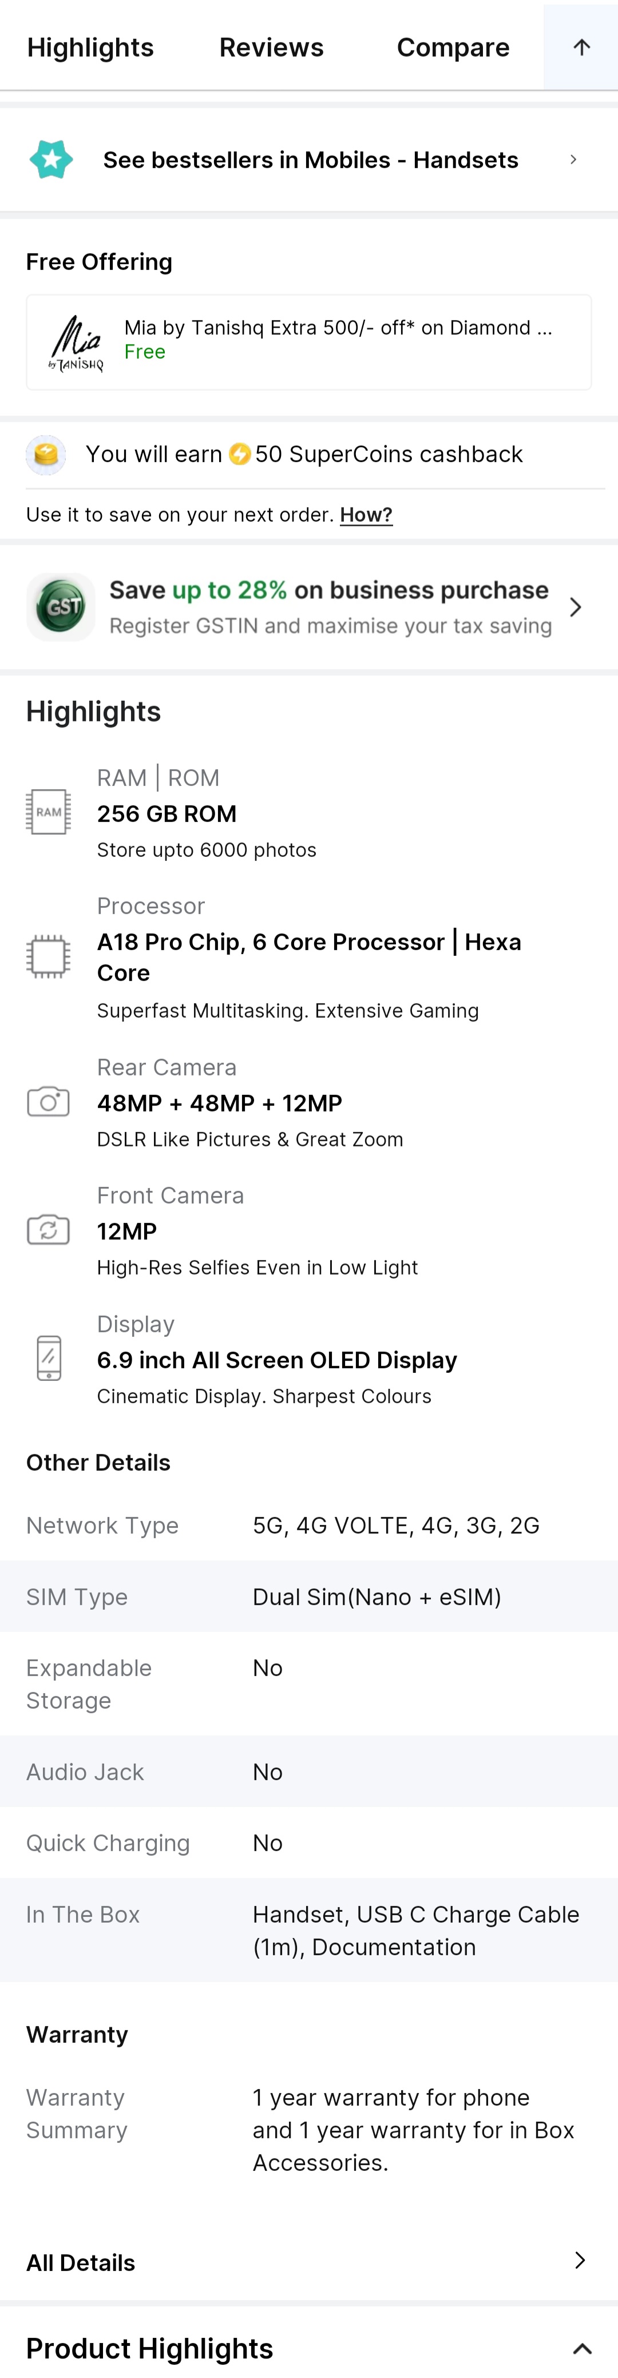The height and width of the screenshot is (2378, 618).
Task: Open "See bestsellers in Mobiles - Handsets"
Action: 310,160
